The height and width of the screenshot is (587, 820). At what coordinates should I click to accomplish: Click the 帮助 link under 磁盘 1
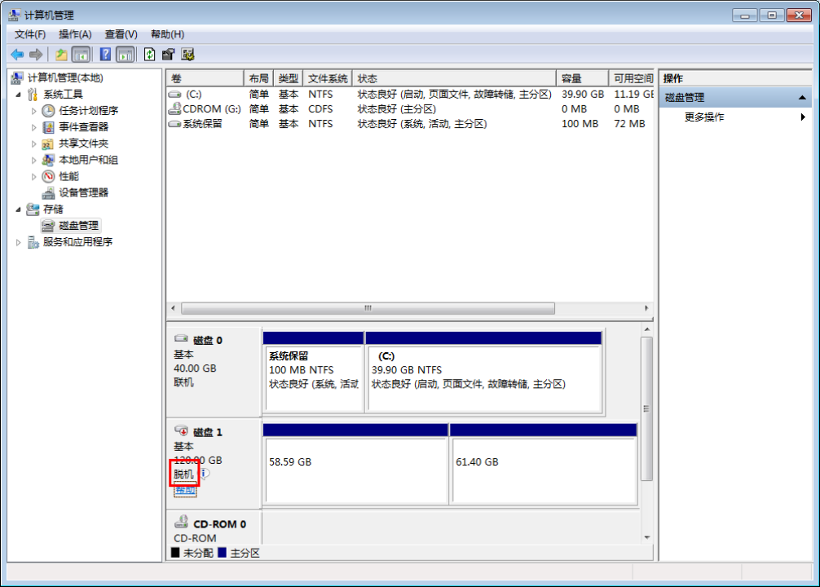point(185,489)
